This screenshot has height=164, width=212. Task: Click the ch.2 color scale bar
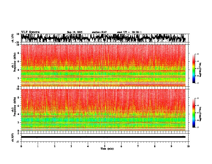tap(194, 113)
